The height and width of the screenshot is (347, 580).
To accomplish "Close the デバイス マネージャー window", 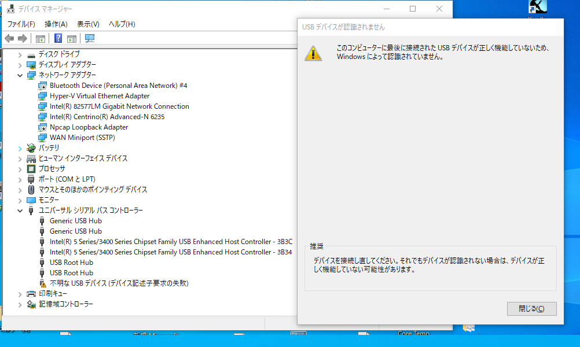I will point(439,9).
